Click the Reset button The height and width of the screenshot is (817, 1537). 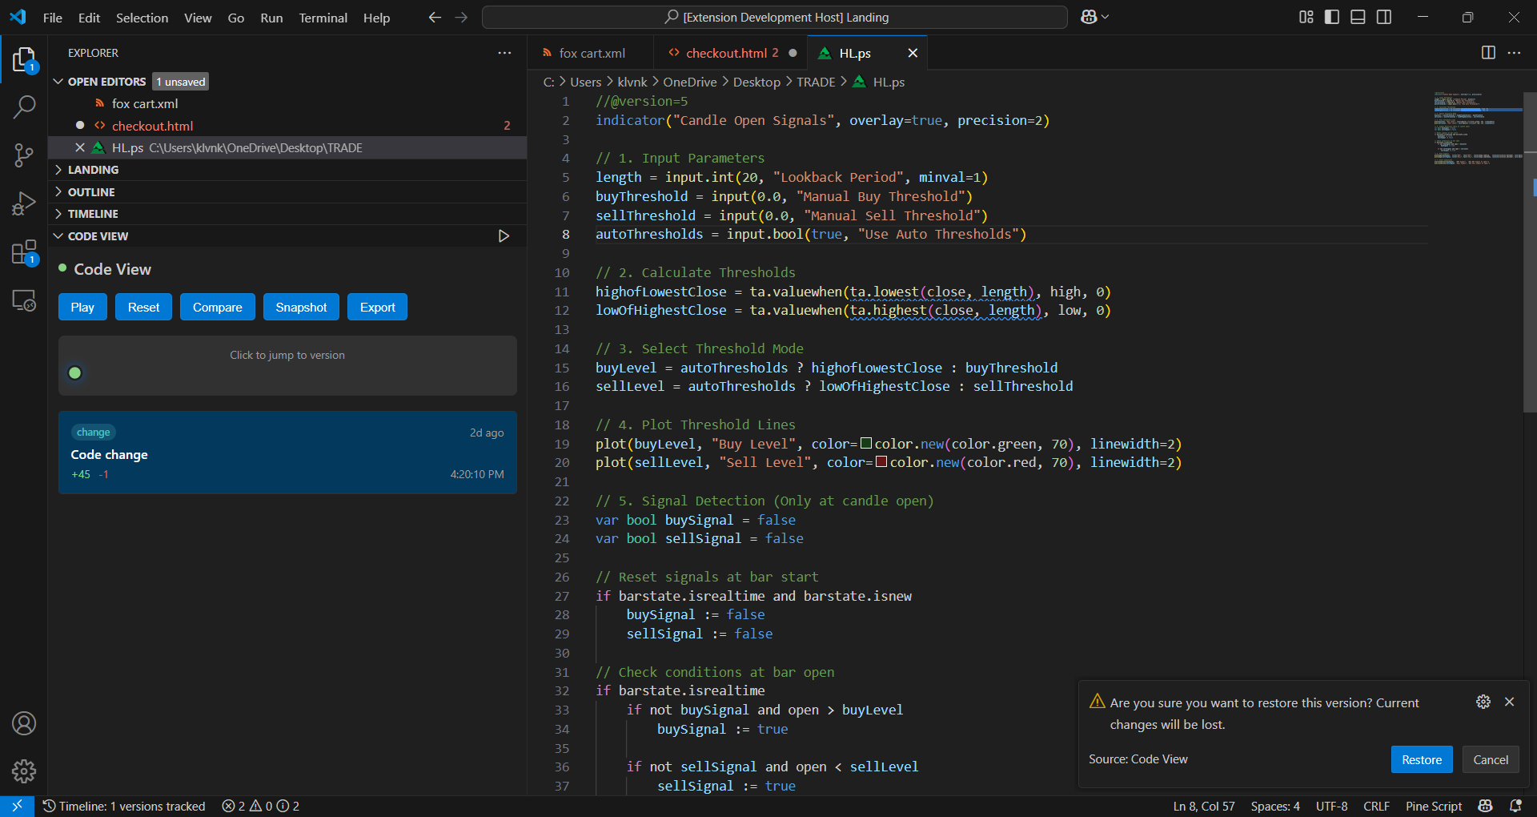(143, 307)
